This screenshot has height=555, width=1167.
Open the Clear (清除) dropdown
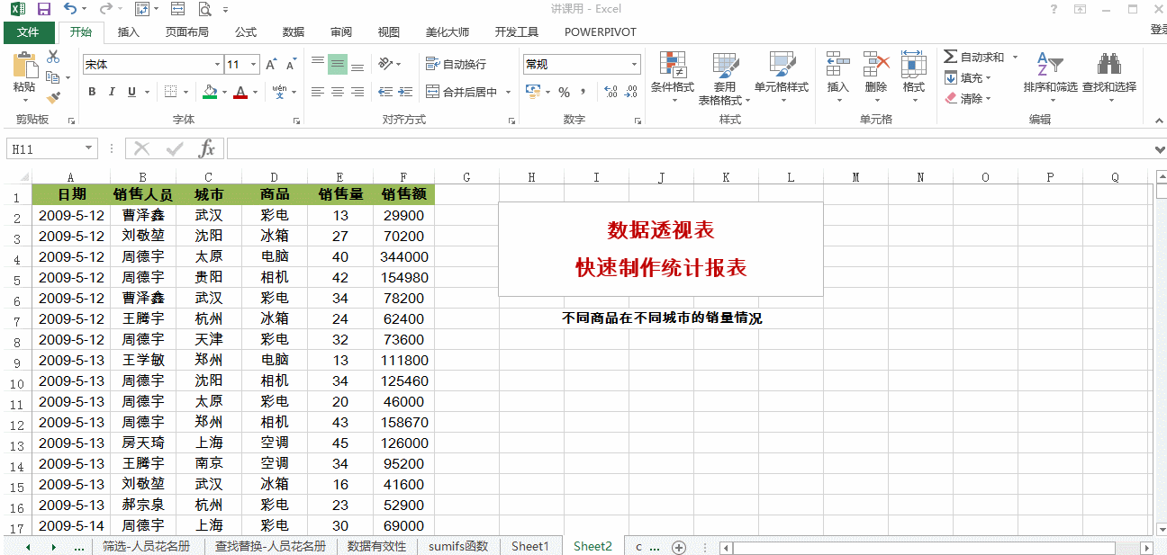point(968,99)
